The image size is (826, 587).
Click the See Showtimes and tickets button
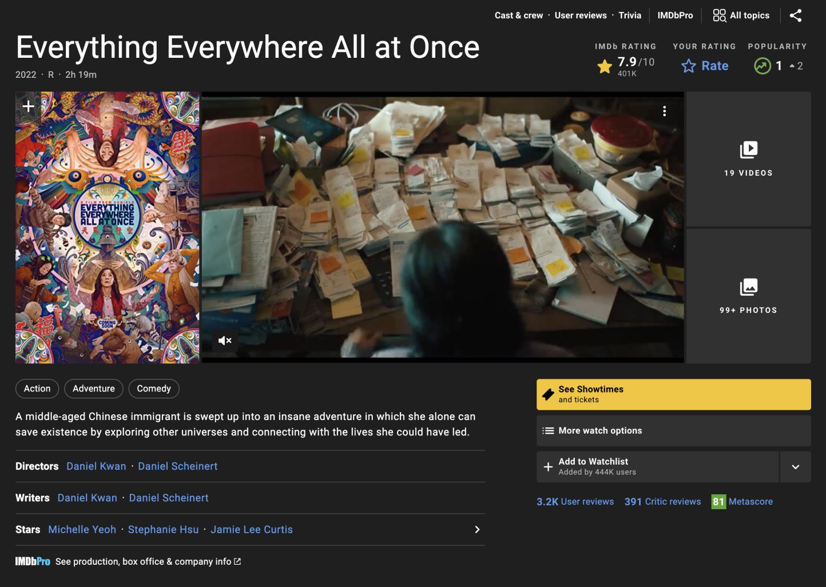tap(673, 394)
